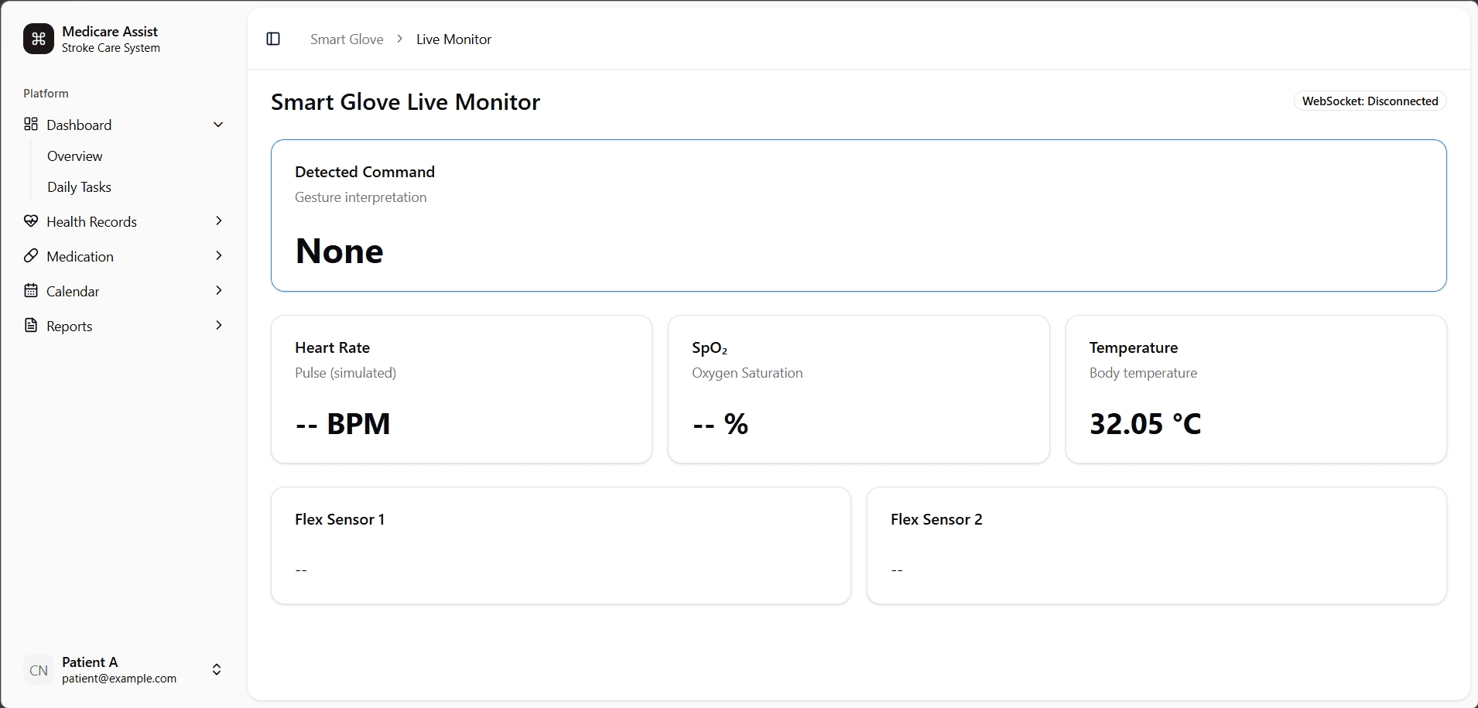Click the Flex Sensor 2 card title
Image resolution: width=1478 pixels, height=708 pixels.
[x=936, y=520]
